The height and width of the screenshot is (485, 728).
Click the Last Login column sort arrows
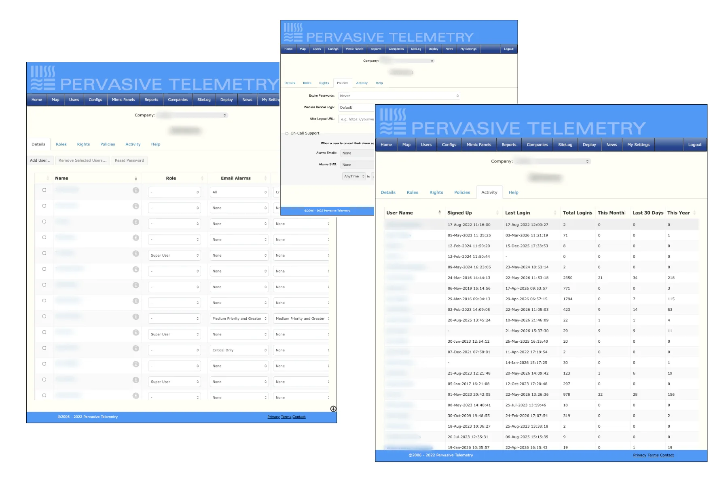pos(555,213)
